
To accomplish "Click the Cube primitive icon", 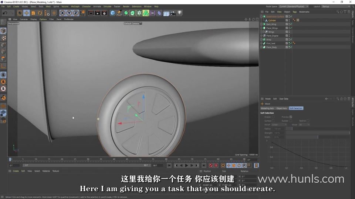I will 112,13.
